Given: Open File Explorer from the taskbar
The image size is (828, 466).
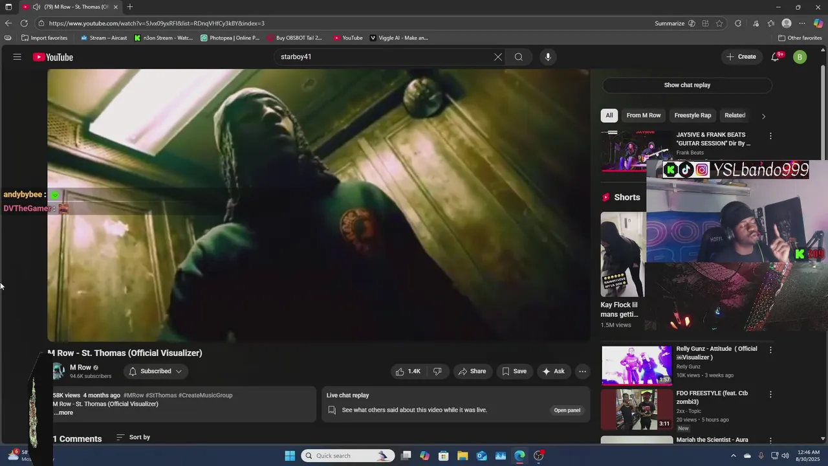Looking at the screenshot, I should pyautogui.click(x=463, y=456).
